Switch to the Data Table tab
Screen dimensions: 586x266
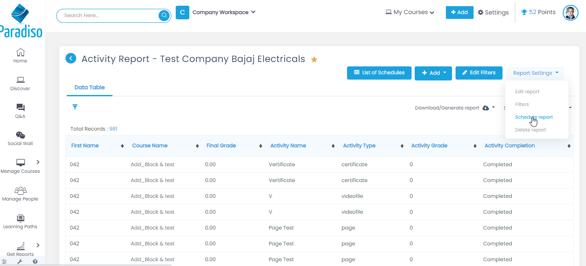click(90, 87)
